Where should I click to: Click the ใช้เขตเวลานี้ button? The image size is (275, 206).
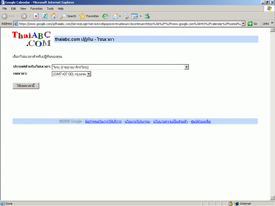point(26,86)
